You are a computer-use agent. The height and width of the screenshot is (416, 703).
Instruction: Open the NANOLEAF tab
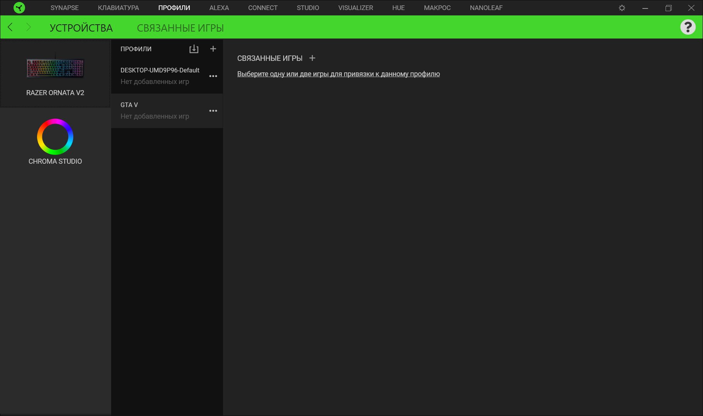pos(486,8)
